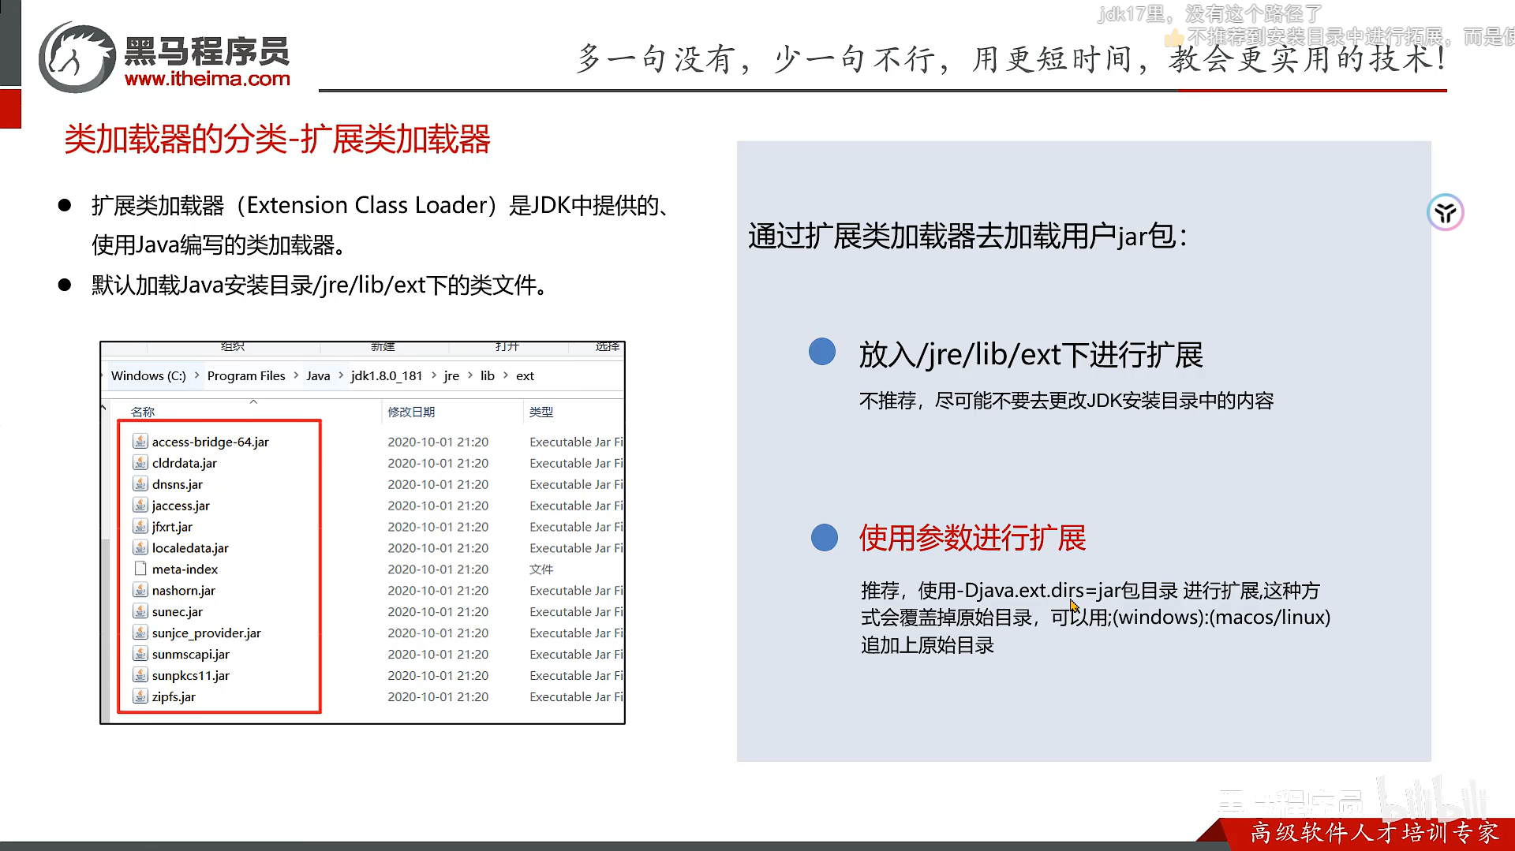Click ext folder in breadcrumb

pos(525,375)
